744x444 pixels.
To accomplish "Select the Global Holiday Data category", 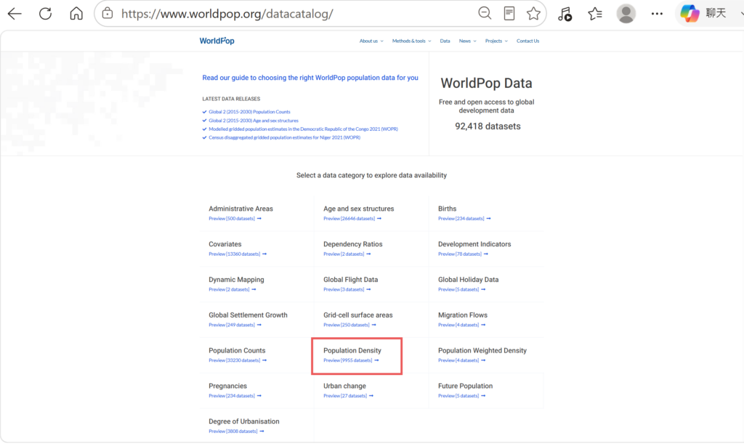I will [469, 280].
